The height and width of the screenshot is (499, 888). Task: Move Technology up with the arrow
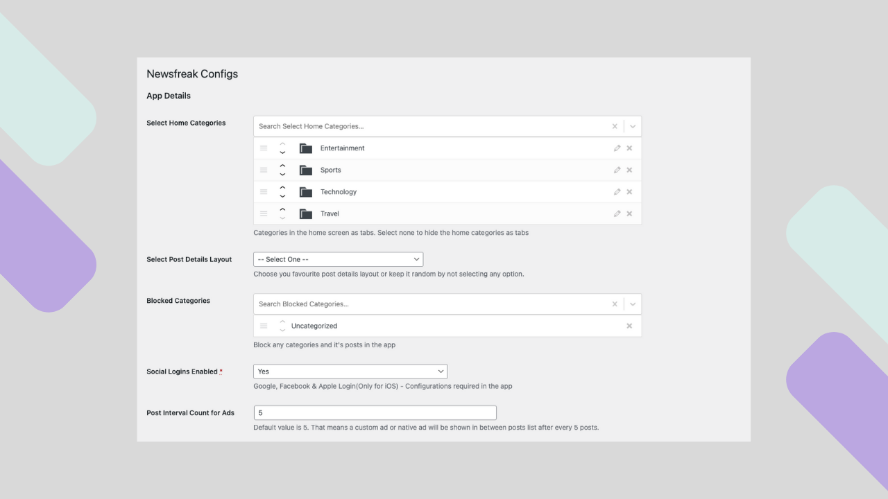[282, 187]
